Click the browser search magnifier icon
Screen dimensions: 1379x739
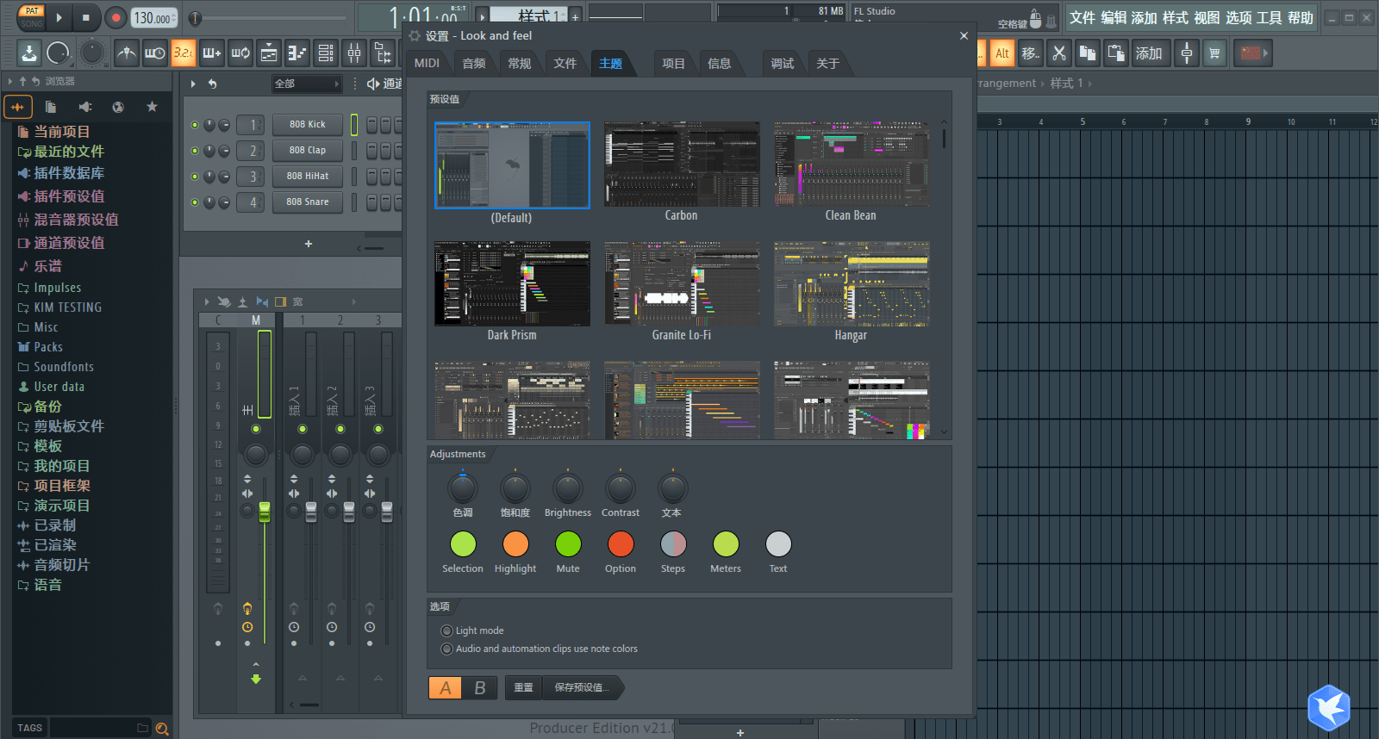pyautogui.click(x=161, y=729)
